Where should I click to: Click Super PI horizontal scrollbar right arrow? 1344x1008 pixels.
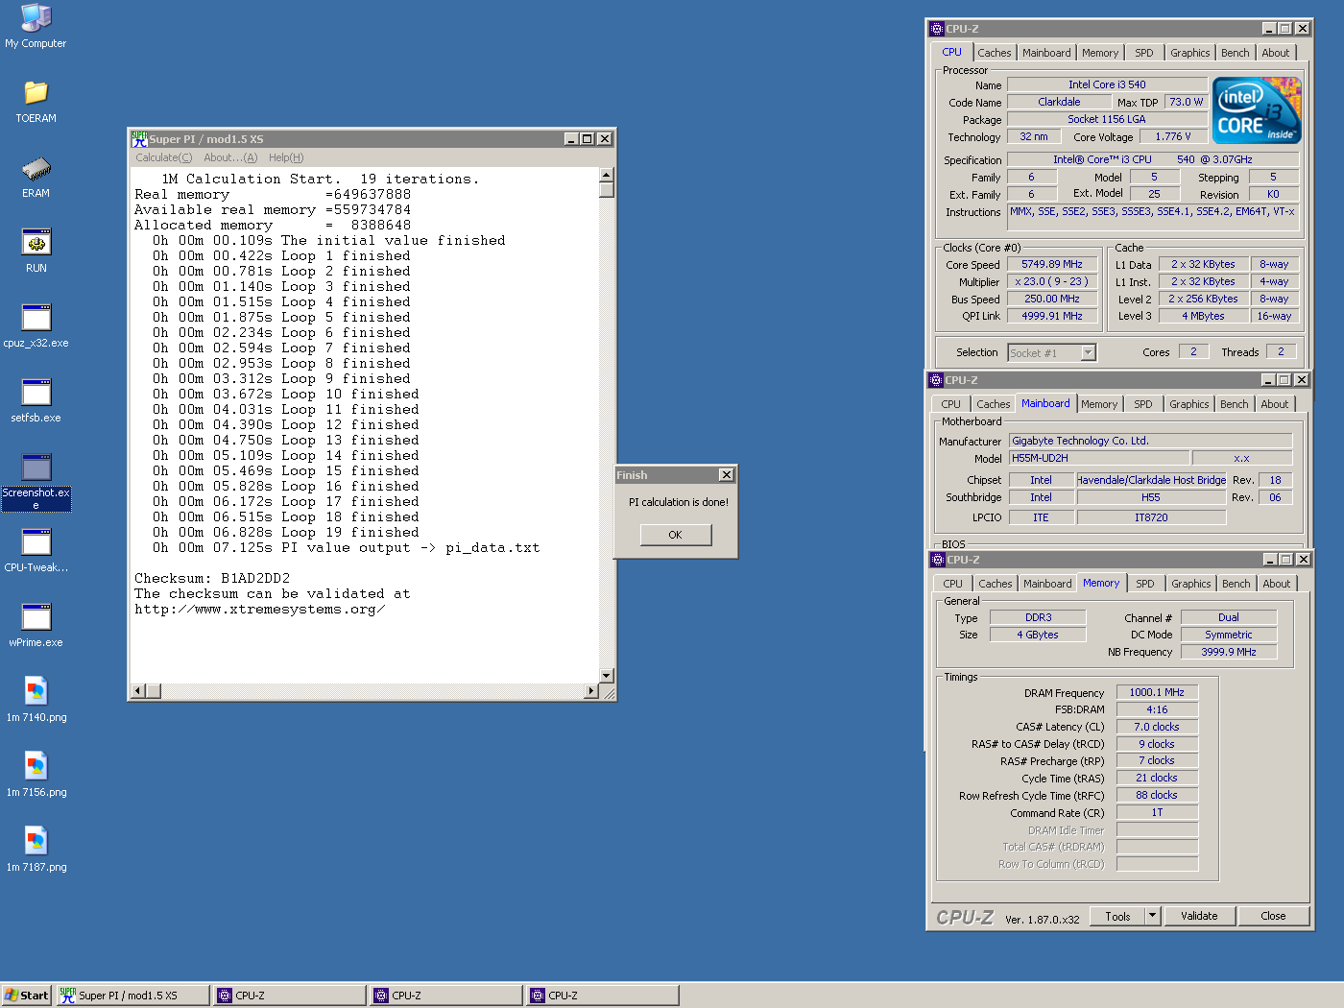pyautogui.click(x=591, y=691)
